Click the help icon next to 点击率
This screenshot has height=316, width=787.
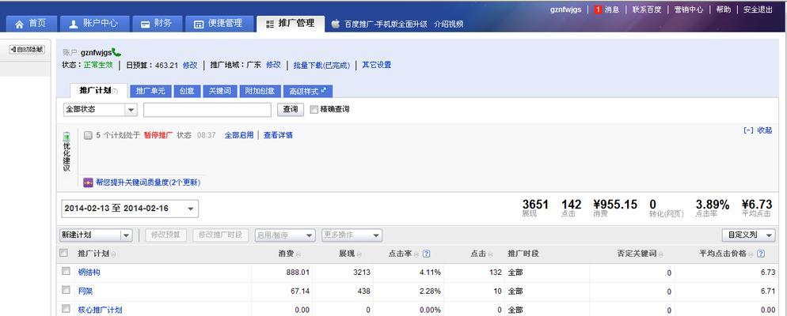(x=426, y=254)
